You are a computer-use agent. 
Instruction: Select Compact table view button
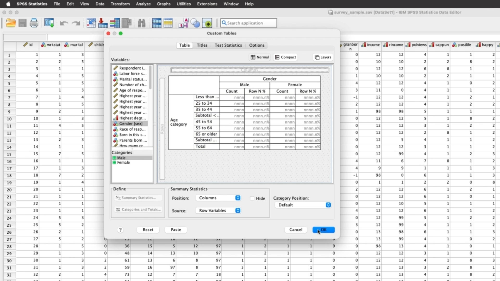tap(285, 57)
